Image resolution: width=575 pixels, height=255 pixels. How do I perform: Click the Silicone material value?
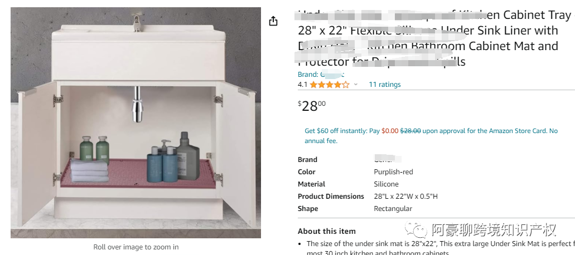(x=386, y=184)
